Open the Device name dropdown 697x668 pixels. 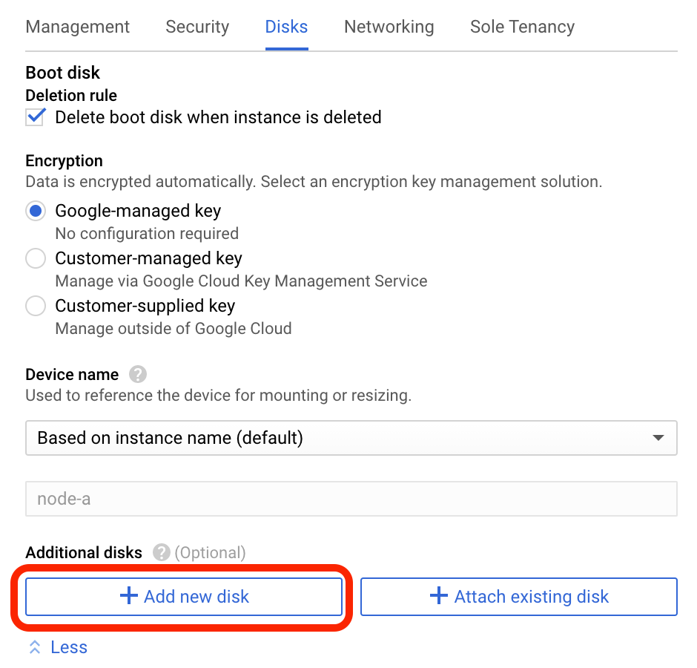pyautogui.click(x=351, y=438)
